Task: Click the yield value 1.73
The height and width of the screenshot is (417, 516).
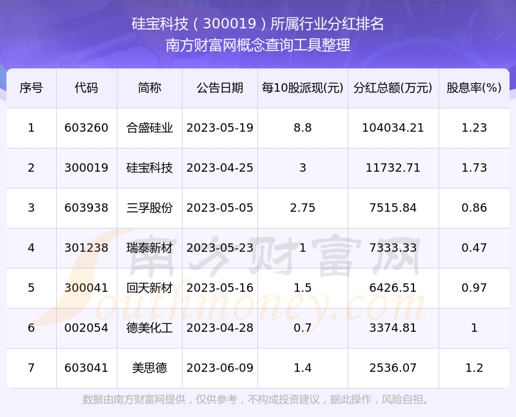Action: (x=474, y=168)
